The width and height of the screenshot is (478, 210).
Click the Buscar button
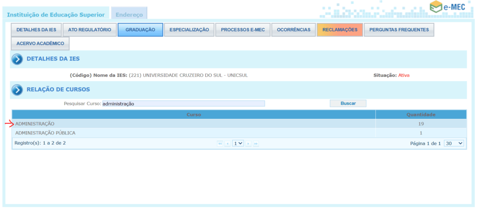pos(348,104)
